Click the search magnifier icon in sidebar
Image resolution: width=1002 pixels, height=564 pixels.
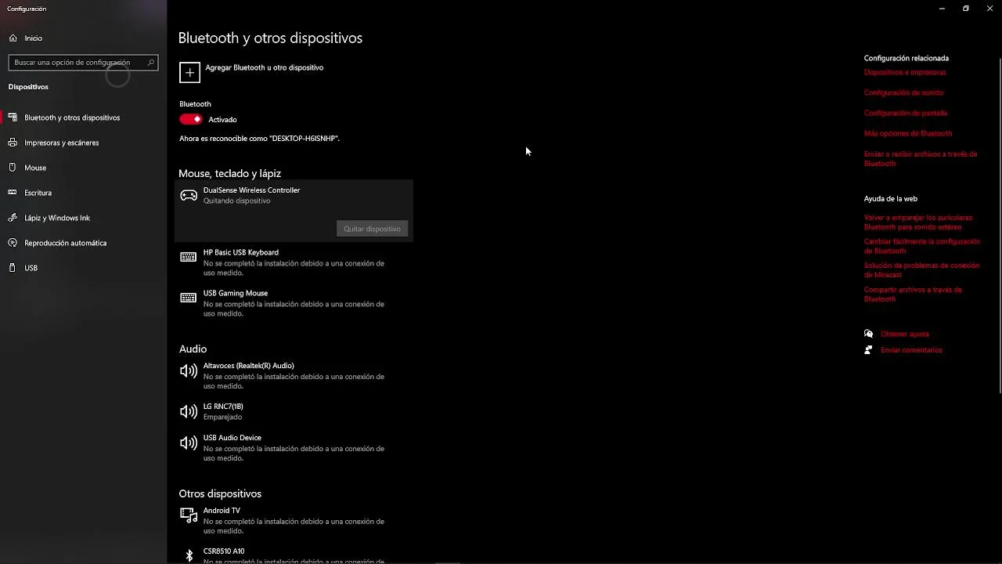click(151, 62)
